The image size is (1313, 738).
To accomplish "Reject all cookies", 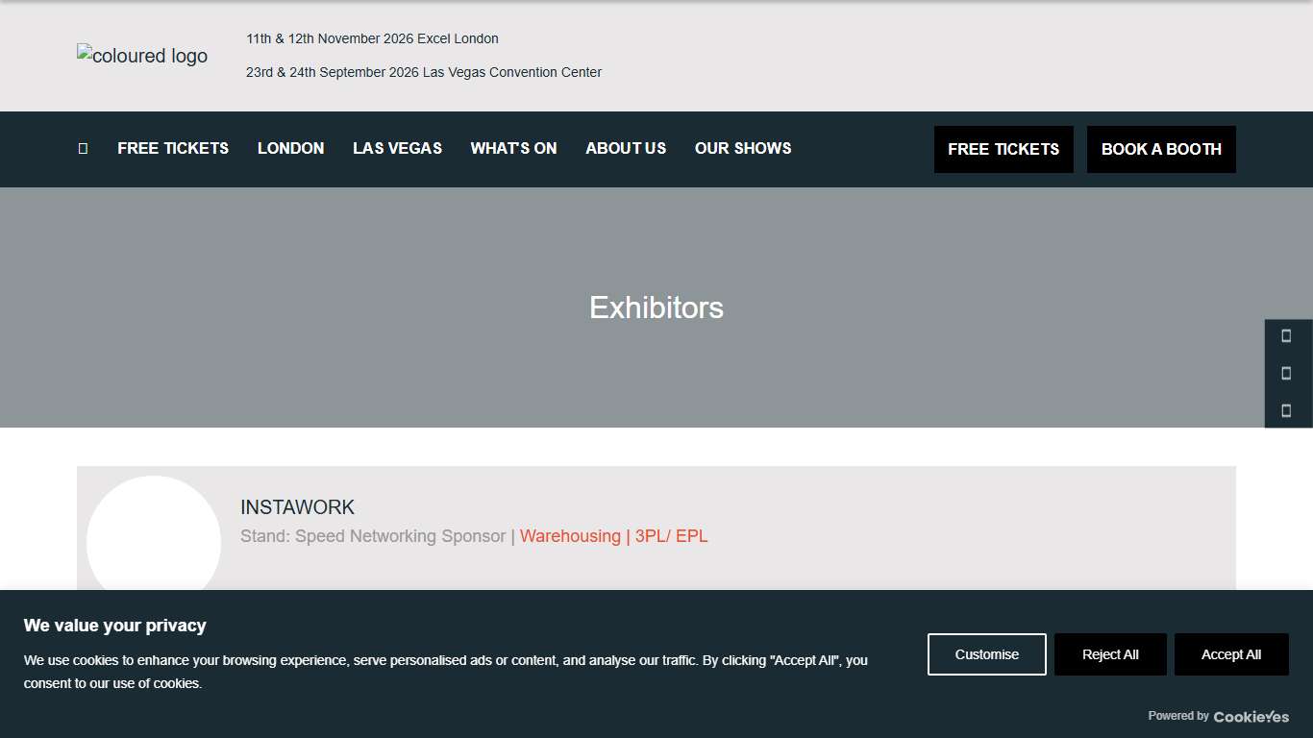I will 1110,653.
